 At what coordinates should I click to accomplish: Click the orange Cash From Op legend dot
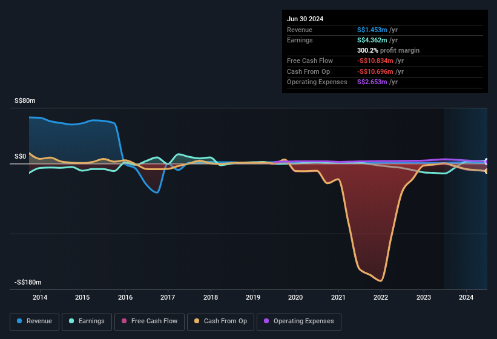[x=197, y=321]
